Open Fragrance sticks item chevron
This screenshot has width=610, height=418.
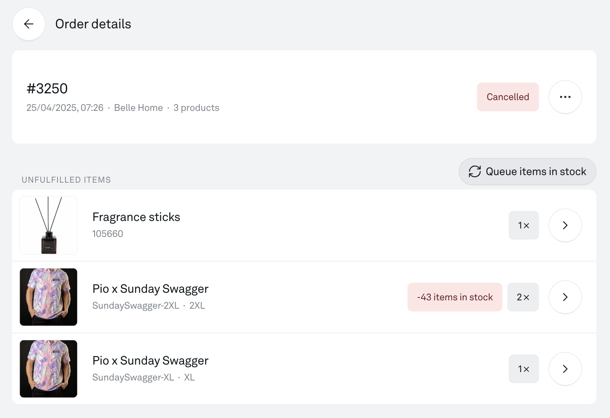tap(565, 225)
